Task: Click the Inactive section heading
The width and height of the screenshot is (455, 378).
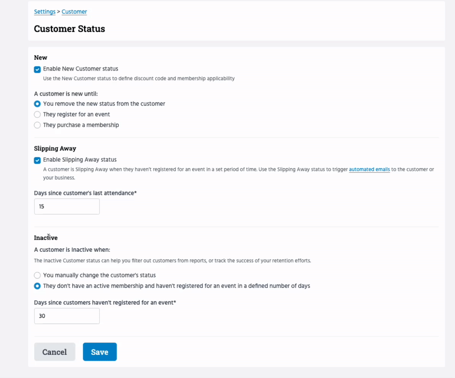Action: [45, 238]
